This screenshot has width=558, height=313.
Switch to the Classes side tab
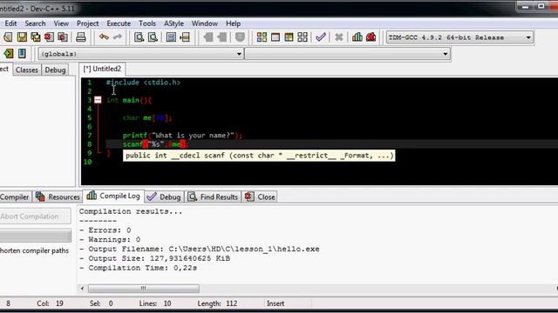27,70
